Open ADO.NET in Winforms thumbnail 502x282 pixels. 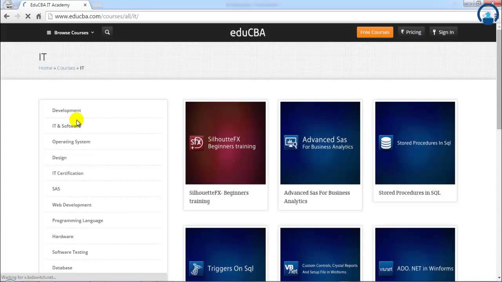point(415,255)
